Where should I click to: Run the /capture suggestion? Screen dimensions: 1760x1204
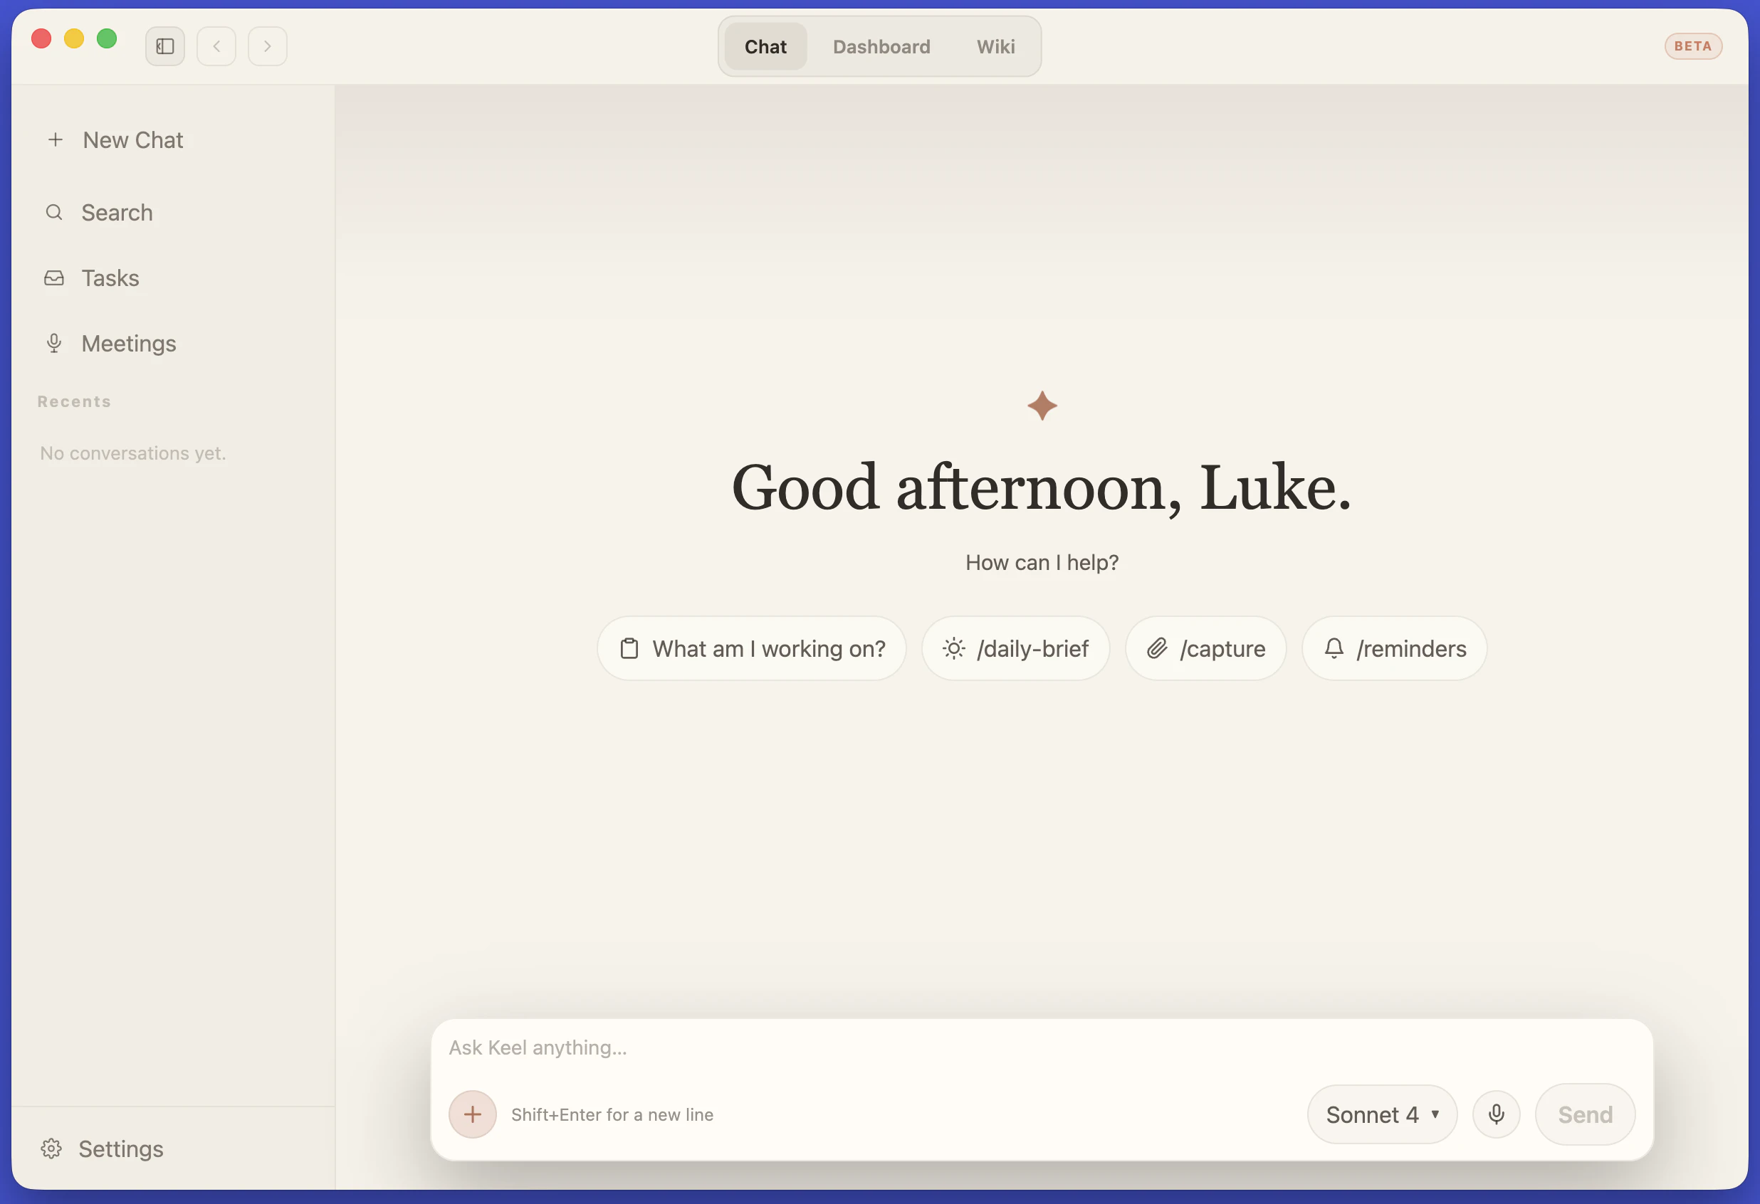[x=1205, y=648]
